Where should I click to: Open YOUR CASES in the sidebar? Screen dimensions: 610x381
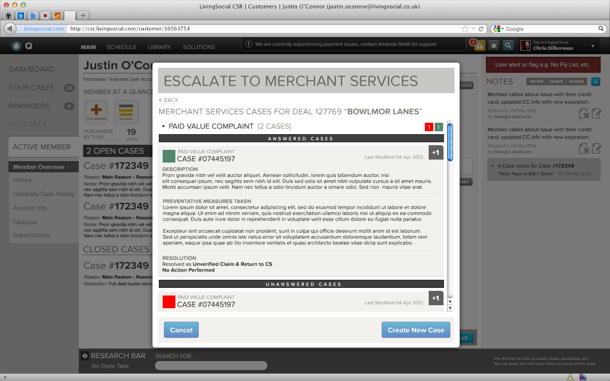point(32,88)
